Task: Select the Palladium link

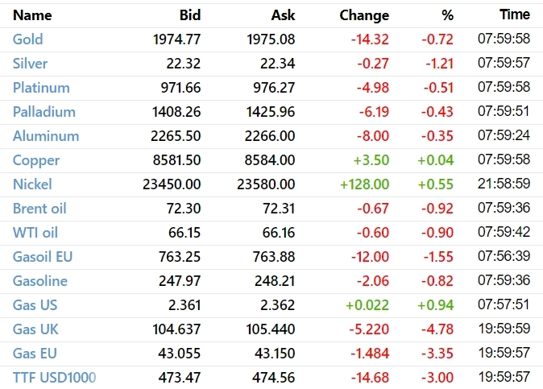Action: pos(44,112)
